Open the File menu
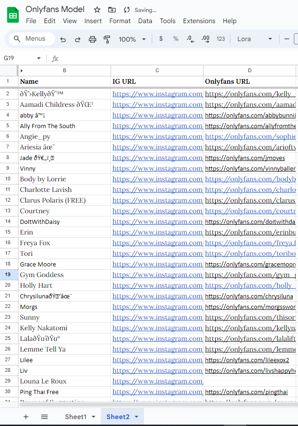 click(x=31, y=21)
